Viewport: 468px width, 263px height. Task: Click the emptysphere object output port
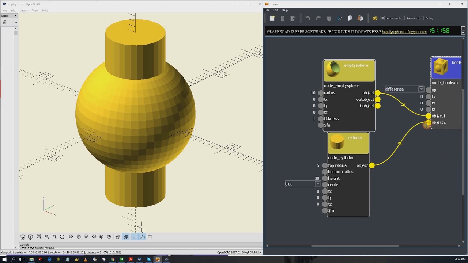pos(378,93)
